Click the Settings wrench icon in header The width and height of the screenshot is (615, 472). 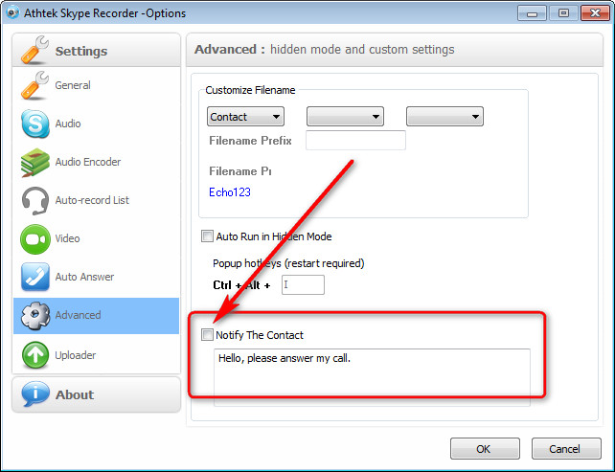click(x=35, y=50)
